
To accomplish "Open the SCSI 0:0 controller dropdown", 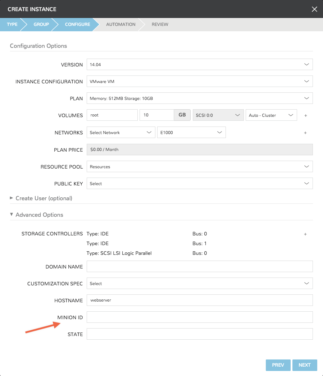I will click(x=218, y=115).
